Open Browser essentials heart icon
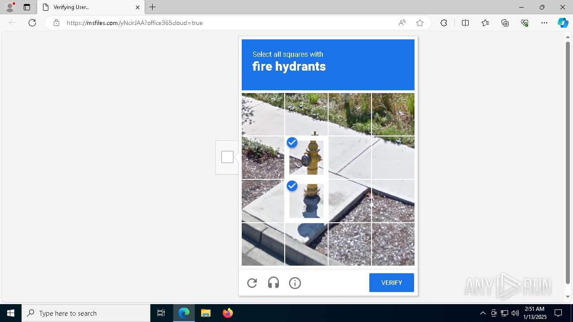Image resolution: width=573 pixels, height=322 pixels. (x=525, y=23)
